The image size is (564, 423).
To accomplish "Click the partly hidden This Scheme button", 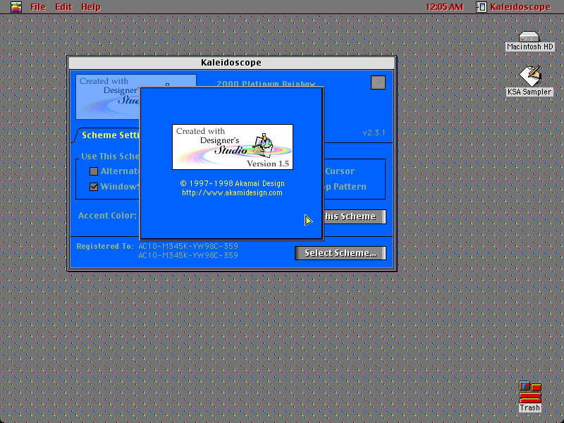I will [x=355, y=216].
